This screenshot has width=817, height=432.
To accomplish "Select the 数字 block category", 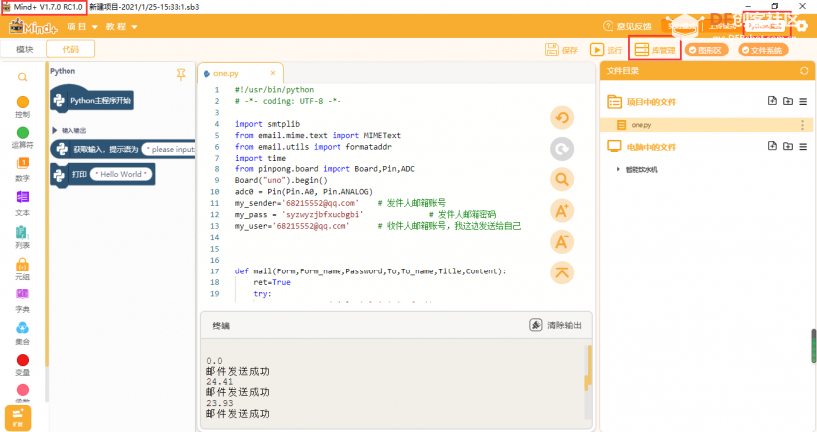I will [23, 169].
